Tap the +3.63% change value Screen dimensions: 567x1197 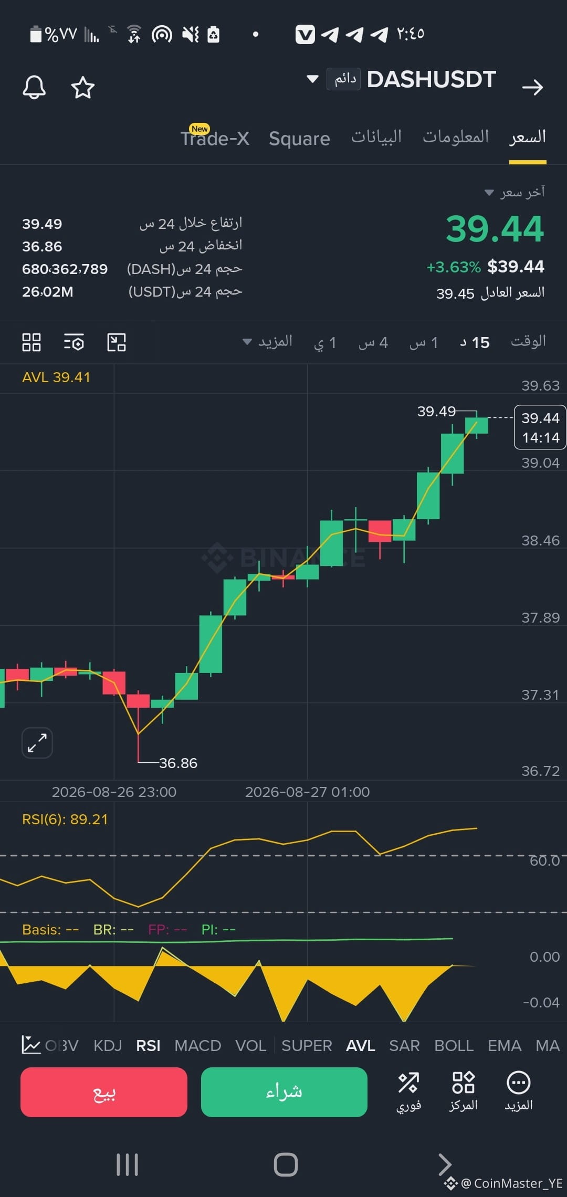[x=454, y=267]
